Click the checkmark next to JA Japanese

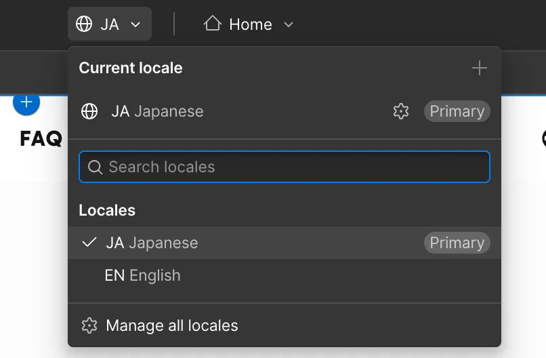(x=89, y=242)
